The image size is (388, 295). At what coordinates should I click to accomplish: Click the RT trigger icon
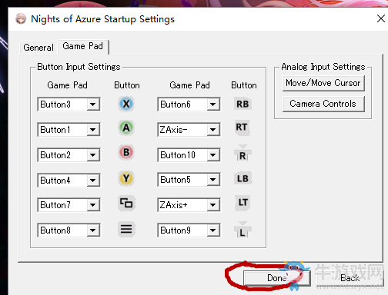coord(242,128)
